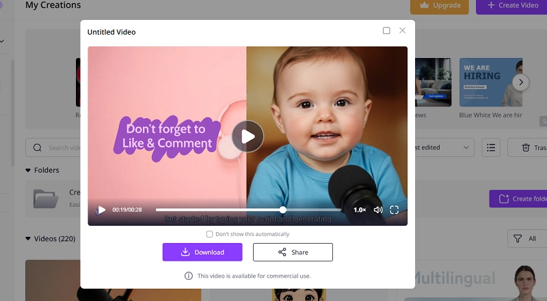This screenshot has height=301, width=547.
Task: Collapse the Folders section
Action: point(29,170)
